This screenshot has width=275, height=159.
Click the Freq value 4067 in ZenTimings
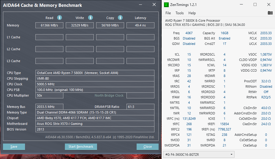[189, 33]
